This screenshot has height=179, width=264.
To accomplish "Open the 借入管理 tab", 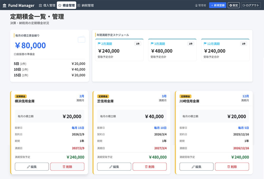I will (x=47, y=5).
